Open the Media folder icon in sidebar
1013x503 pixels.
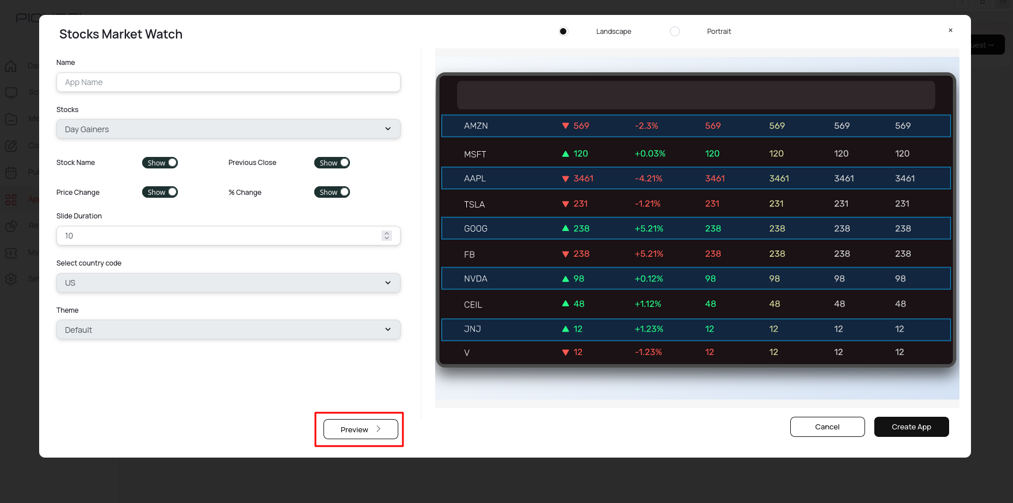click(x=11, y=119)
